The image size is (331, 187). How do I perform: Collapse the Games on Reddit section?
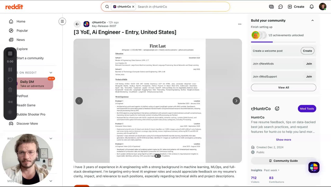pos(51,73)
